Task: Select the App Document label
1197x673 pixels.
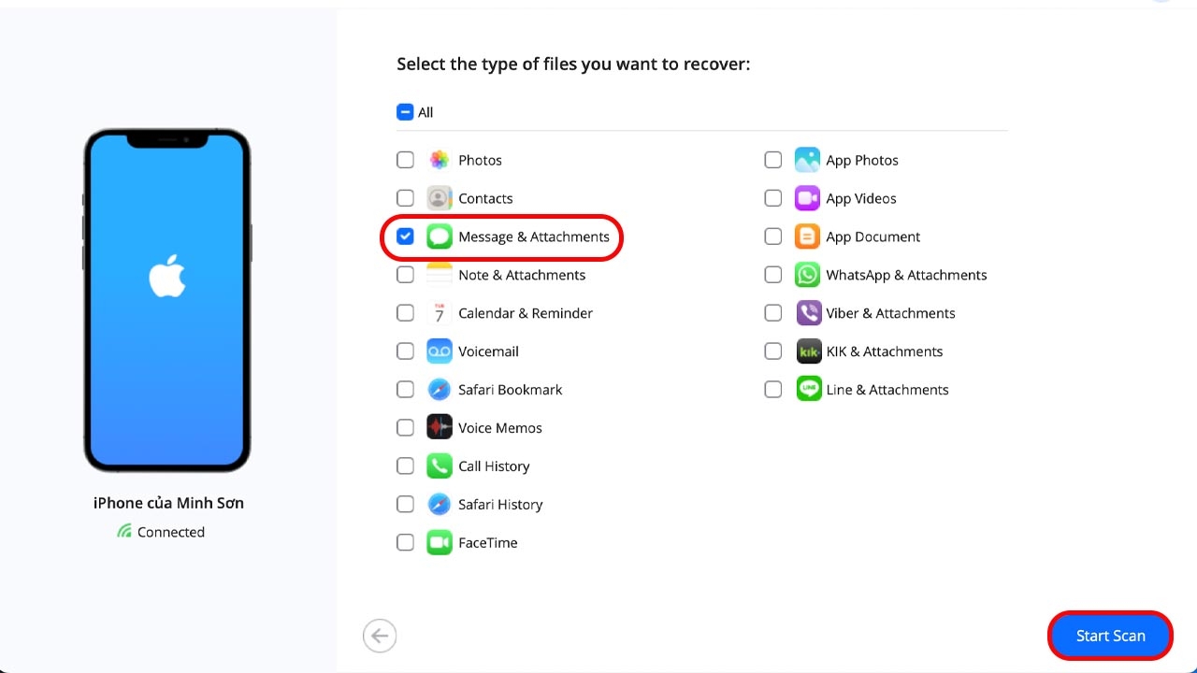Action: pos(873,236)
